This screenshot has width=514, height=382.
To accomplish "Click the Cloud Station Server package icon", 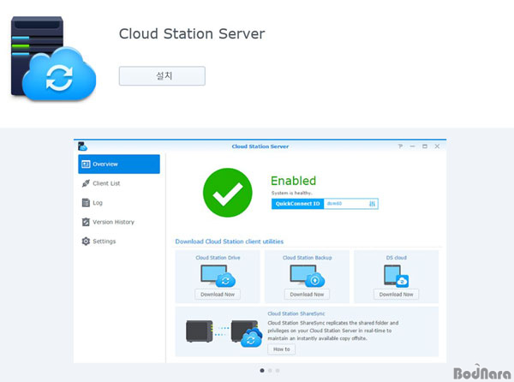I will click(54, 58).
